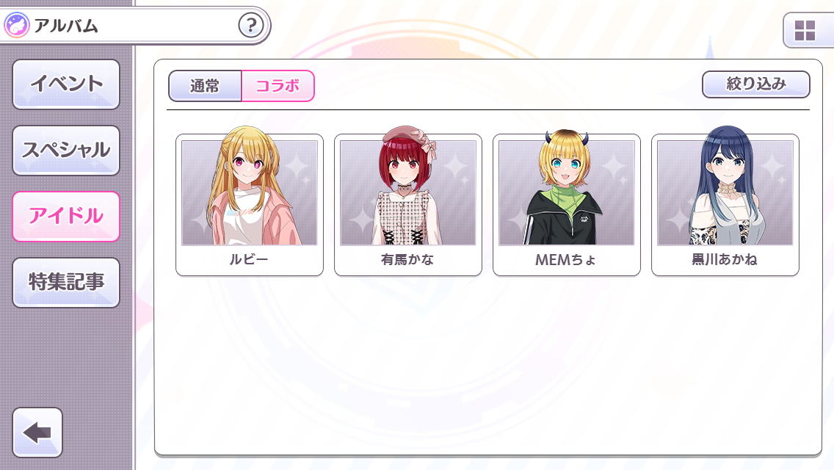The height and width of the screenshot is (470, 834).
Task: Switch to the コラボ tab
Action: 278,86
